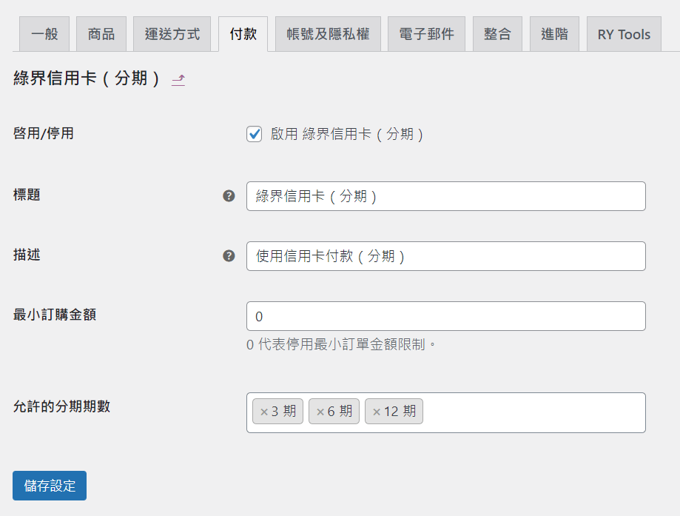Viewport: 680px width, 516px height.
Task: Click the help icon next to 標題
Action: [229, 196]
